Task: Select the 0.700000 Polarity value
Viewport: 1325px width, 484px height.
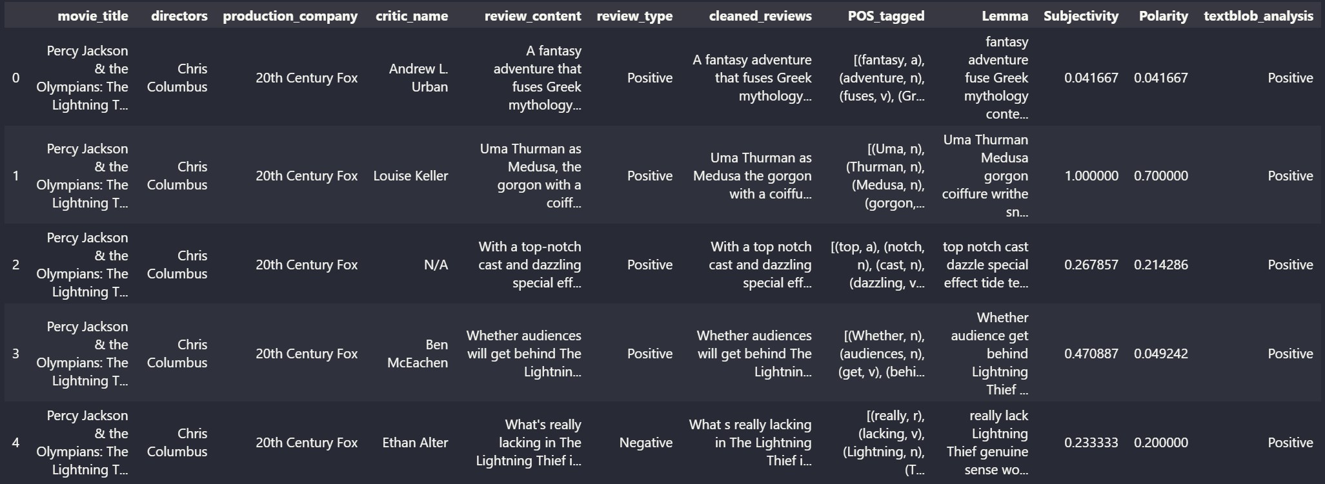Action: [x=1161, y=176]
